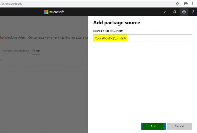Click the dimmed Windows Admin Center description text

[44, 38]
